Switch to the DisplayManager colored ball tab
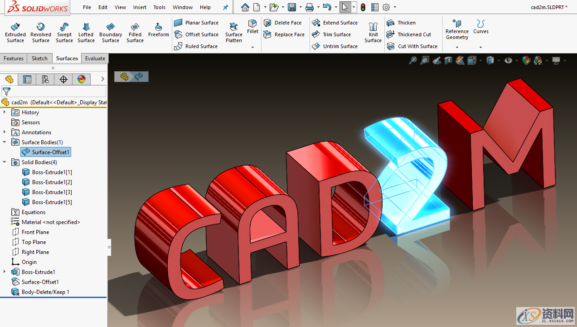 pyautogui.click(x=82, y=79)
